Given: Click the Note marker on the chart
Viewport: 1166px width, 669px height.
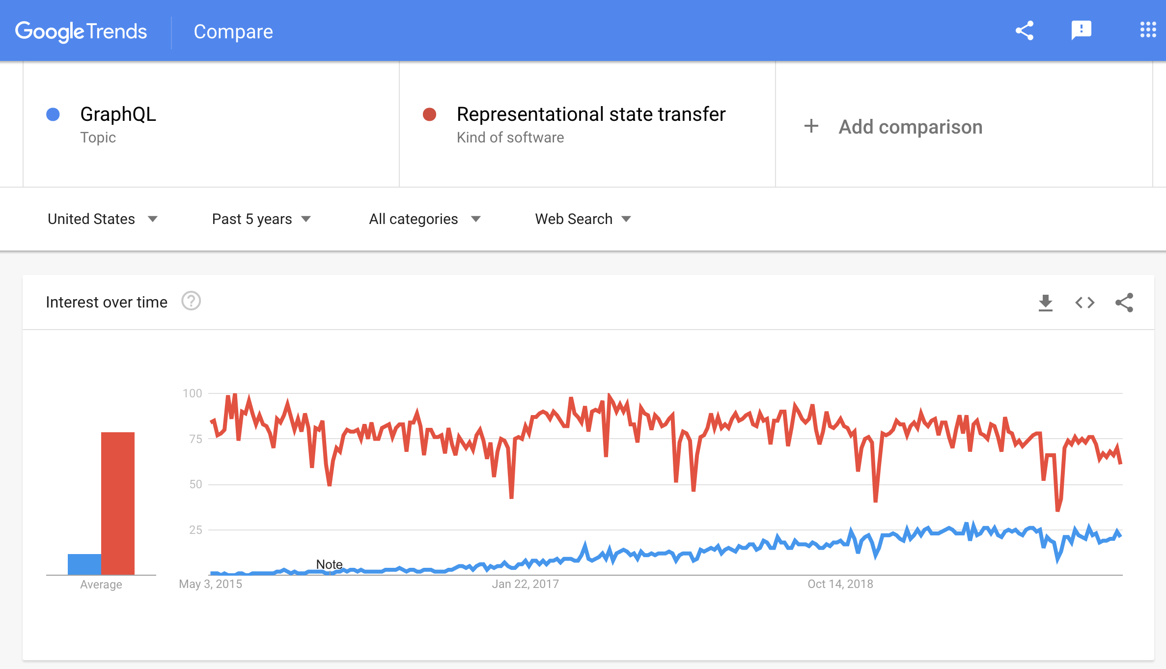Looking at the screenshot, I should click(329, 564).
